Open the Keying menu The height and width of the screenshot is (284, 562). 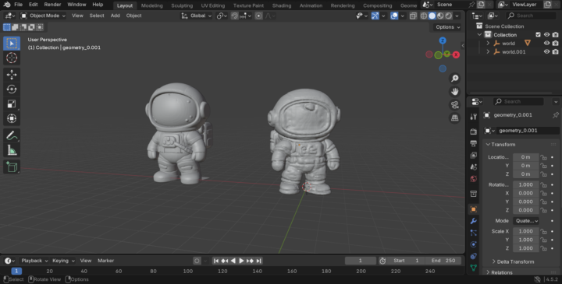[x=62, y=261]
